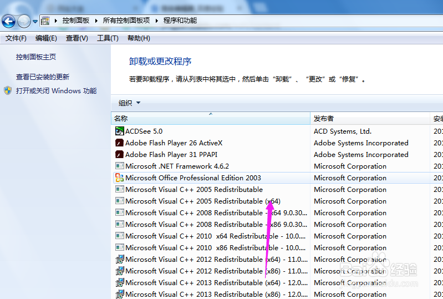
Task: Click icon of Visual C++ 2010 x64 Redistributable
Action: [x=120, y=236]
